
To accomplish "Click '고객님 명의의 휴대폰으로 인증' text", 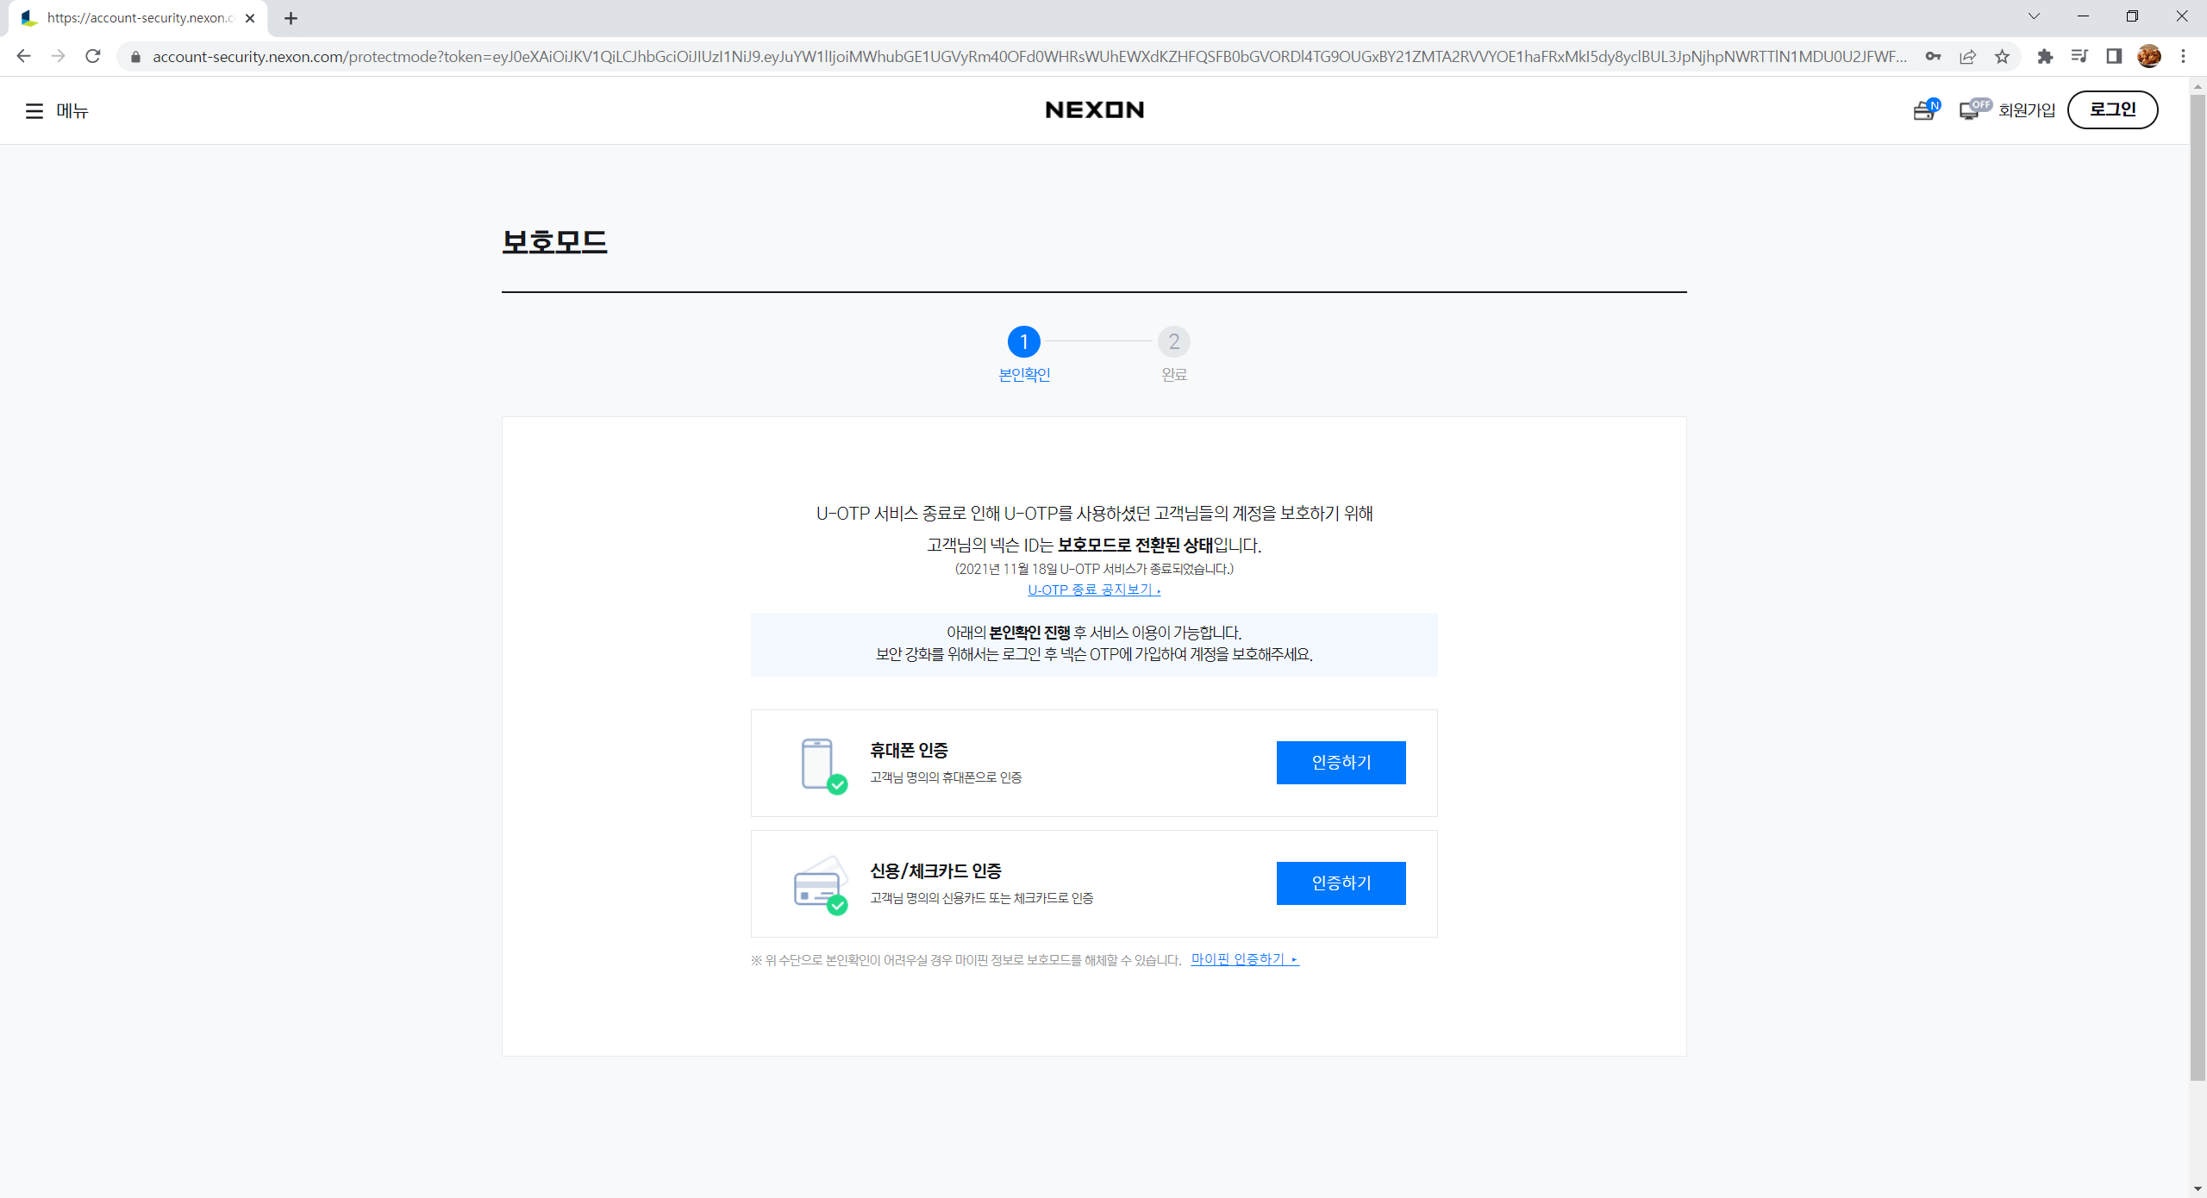I will [x=946, y=777].
